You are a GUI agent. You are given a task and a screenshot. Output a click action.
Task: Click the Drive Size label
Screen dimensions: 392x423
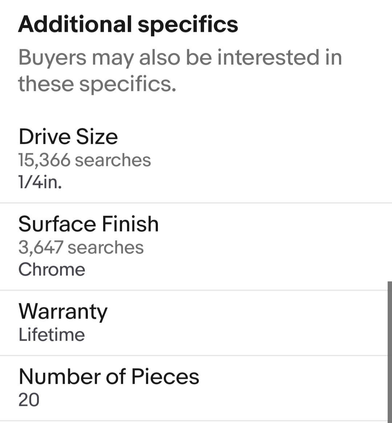[x=68, y=137]
